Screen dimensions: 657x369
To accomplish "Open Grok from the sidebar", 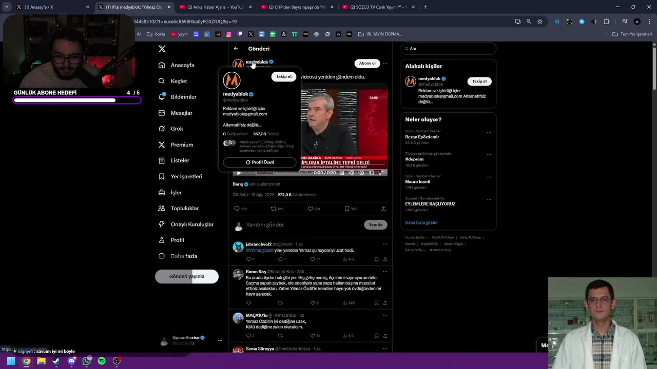I will click(171, 129).
